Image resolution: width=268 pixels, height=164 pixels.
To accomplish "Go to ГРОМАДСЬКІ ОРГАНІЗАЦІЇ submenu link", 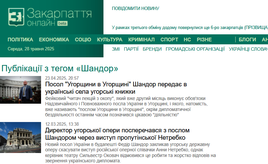I will tap(195, 49).
